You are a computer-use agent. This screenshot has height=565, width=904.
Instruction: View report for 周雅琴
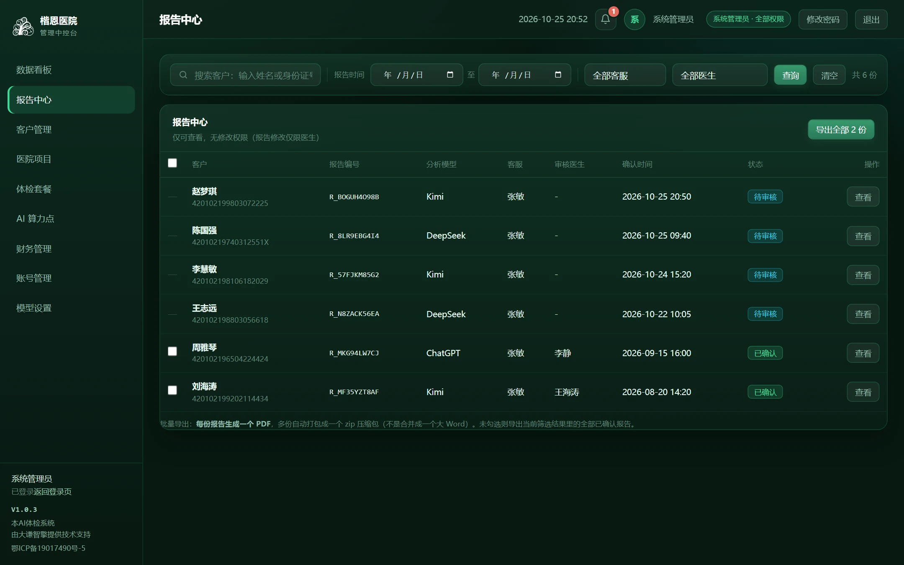click(x=863, y=353)
